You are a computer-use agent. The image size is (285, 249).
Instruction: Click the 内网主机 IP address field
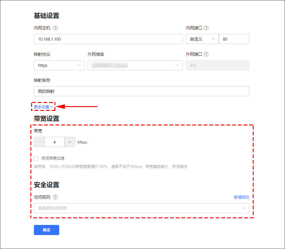coord(108,39)
